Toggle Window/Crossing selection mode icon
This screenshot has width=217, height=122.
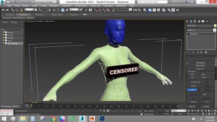point(49,10)
